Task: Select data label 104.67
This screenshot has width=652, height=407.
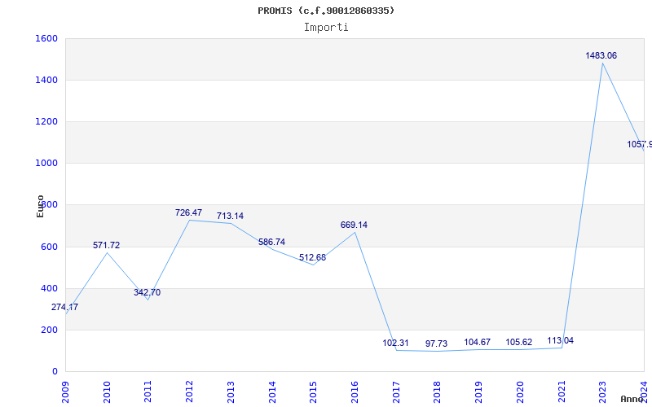Action: (x=477, y=342)
